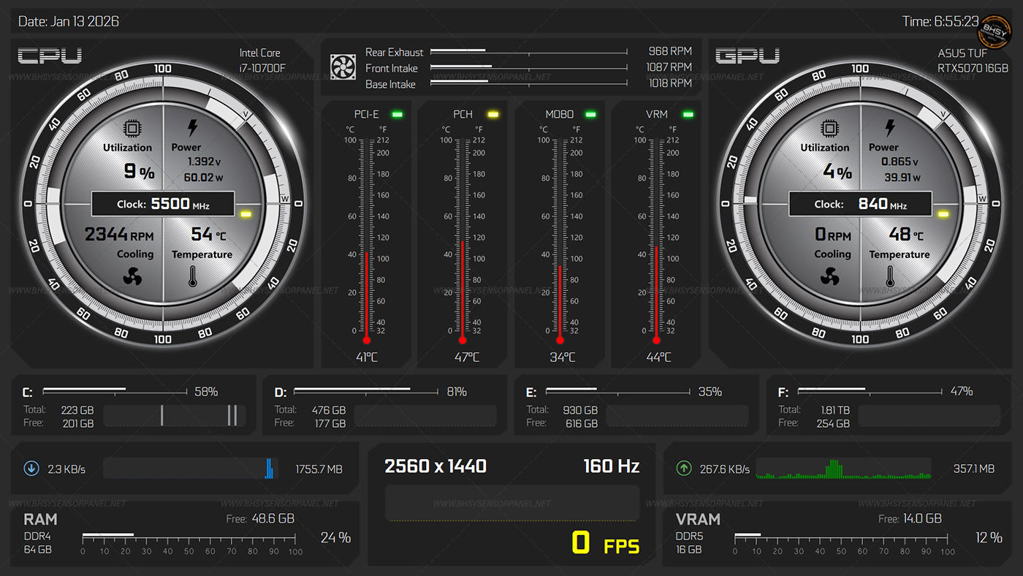Click the green PCI-E status indicator
The image size is (1023, 576).
(398, 114)
